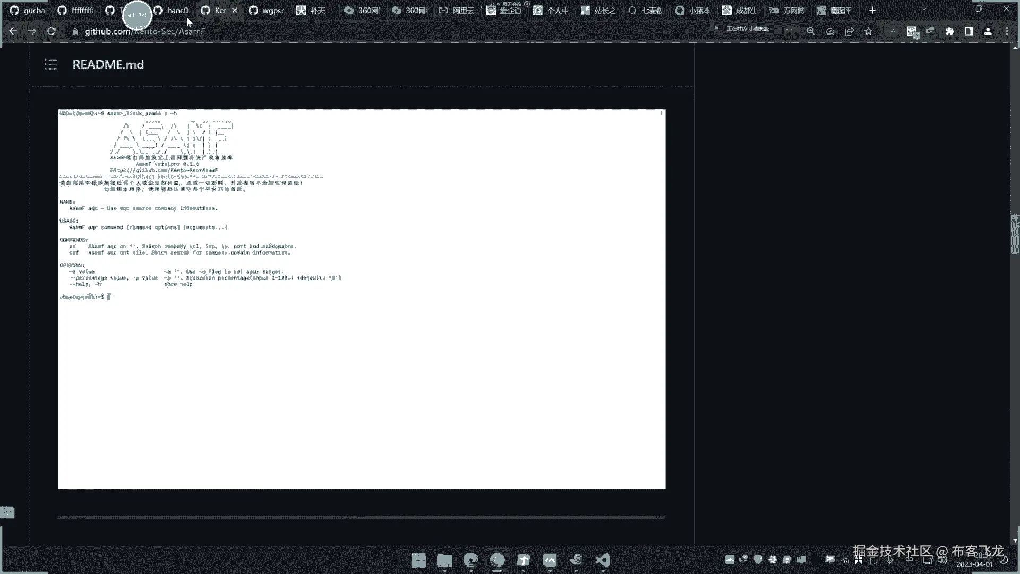Open the browser profile avatar icon

click(x=988, y=31)
